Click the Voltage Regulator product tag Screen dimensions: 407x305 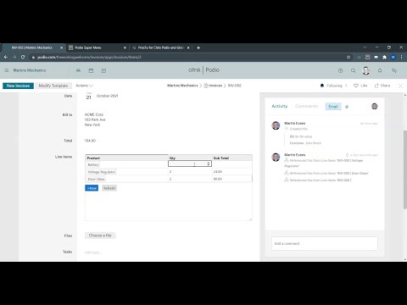pyautogui.click(x=102, y=172)
